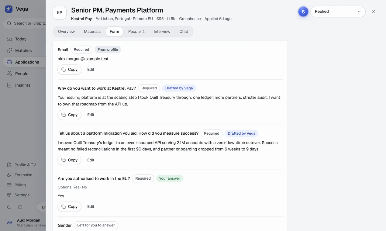Edit the EU work authorisation answer
386x231 pixels.
(x=91, y=207)
